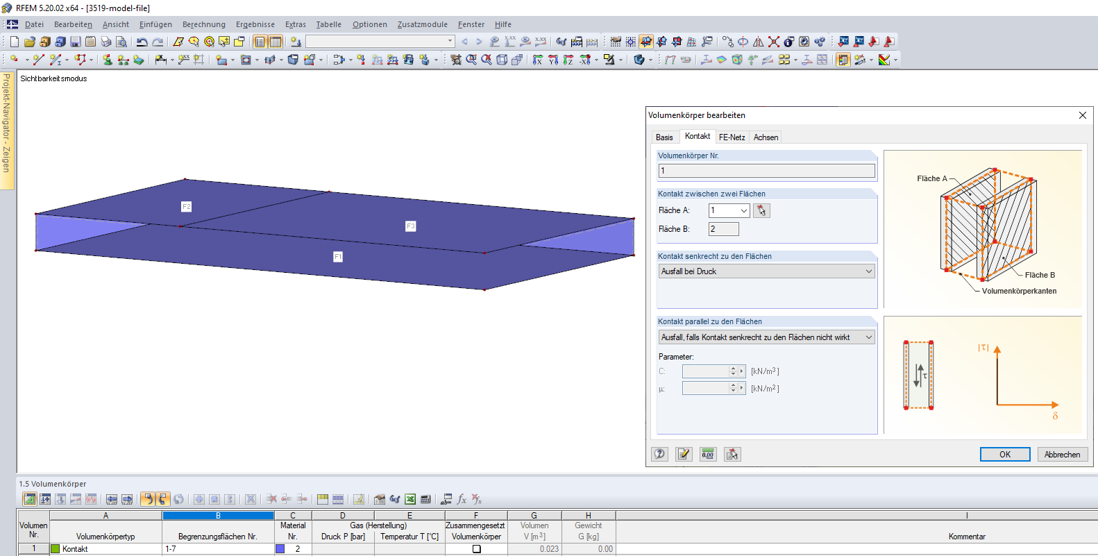This screenshot has width=1098, height=556.
Task: View in Z direction
Action: (568, 60)
